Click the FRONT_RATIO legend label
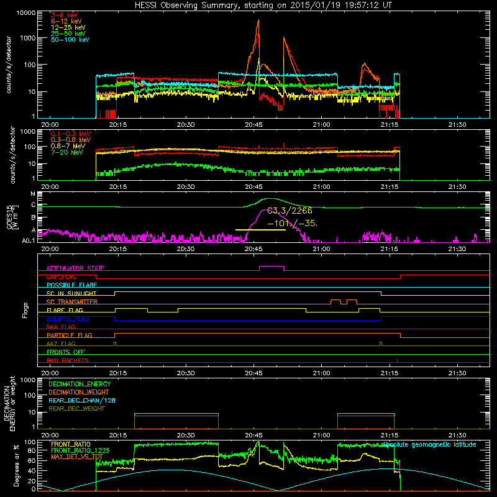Viewport: 497px width, 497px height. (71, 444)
